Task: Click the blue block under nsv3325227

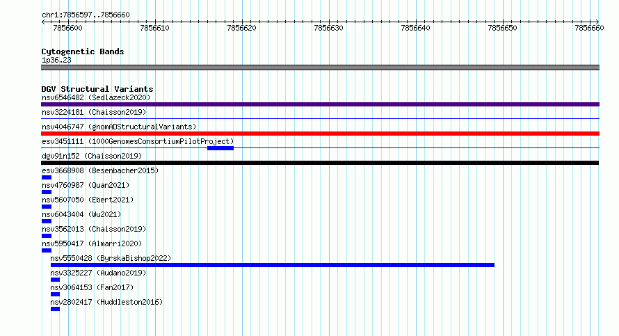Action: 55,280
